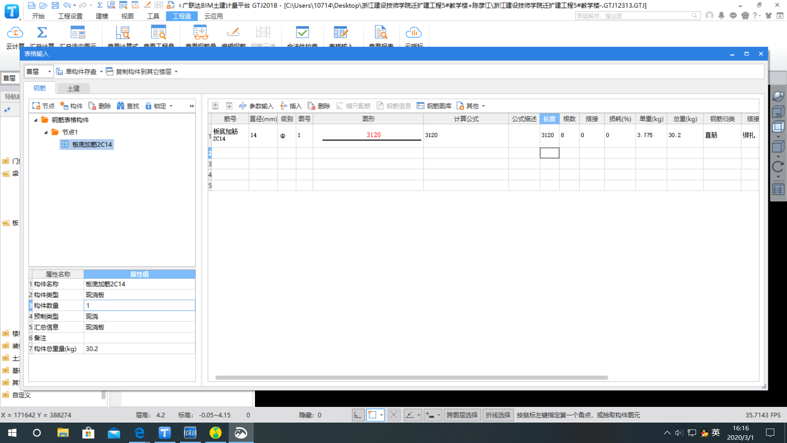Collapse 钢筋表格构件 tree root

click(36, 120)
